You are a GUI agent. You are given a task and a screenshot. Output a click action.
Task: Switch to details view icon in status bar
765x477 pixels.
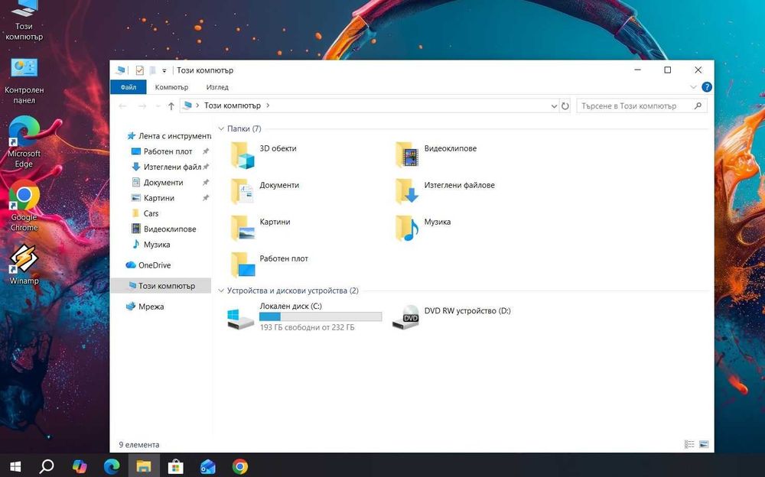pos(689,444)
